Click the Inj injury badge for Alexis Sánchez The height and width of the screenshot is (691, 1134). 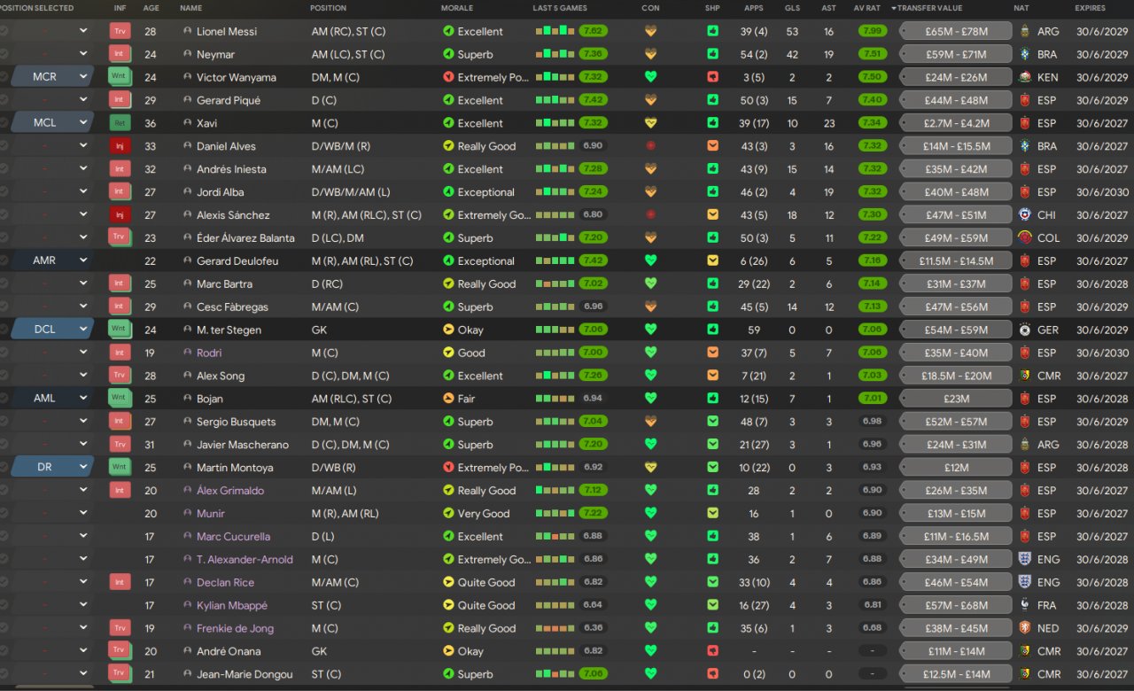point(120,214)
